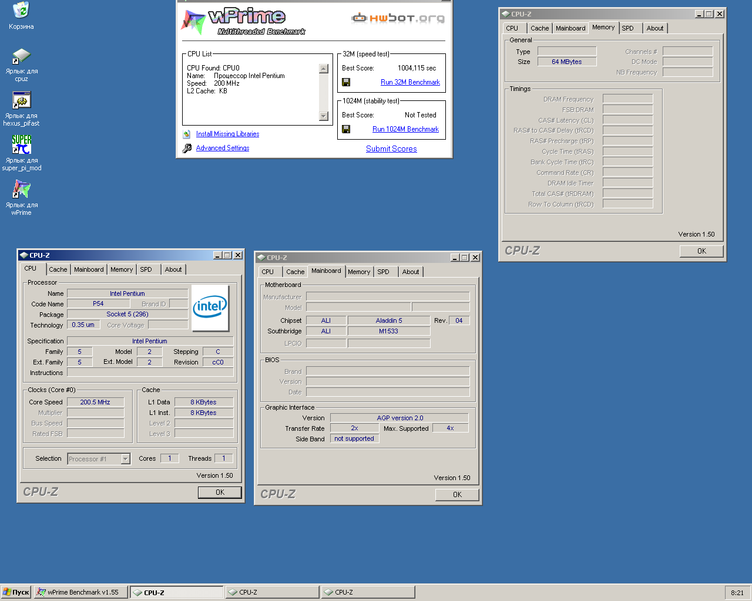Click the wPrime logo image
752x601 pixels.
click(x=243, y=21)
